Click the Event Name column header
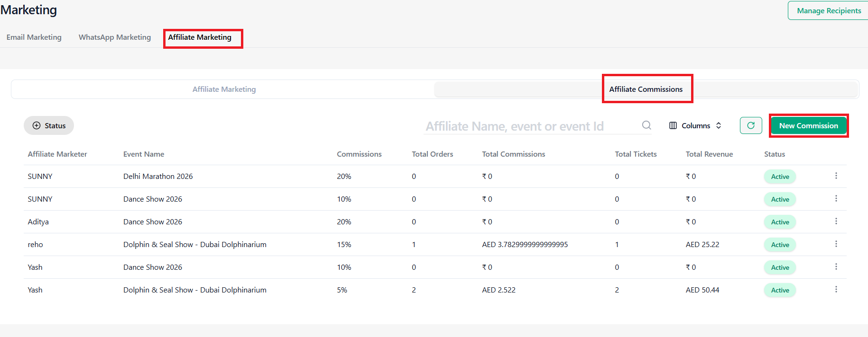 tap(144, 154)
